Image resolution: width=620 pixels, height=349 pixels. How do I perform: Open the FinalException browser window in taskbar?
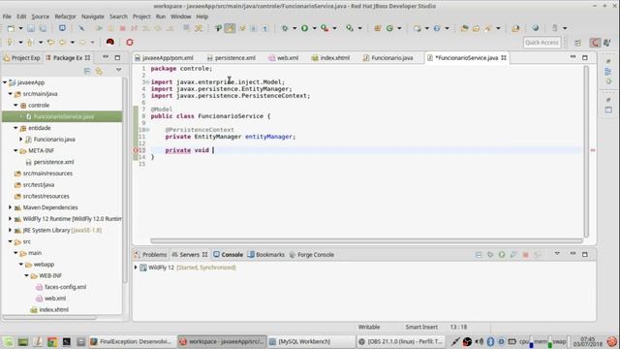(x=132, y=341)
